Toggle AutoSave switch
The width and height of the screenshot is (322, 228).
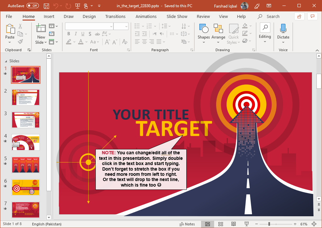[32, 6]
